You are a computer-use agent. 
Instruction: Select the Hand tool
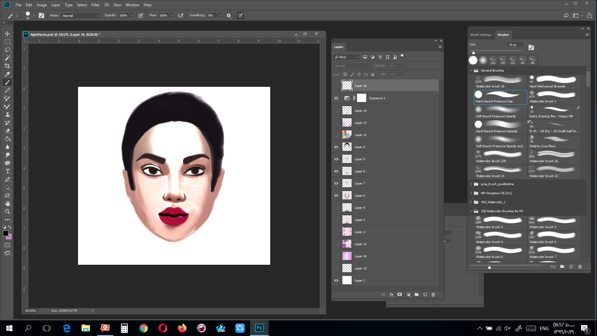(7, 203)
